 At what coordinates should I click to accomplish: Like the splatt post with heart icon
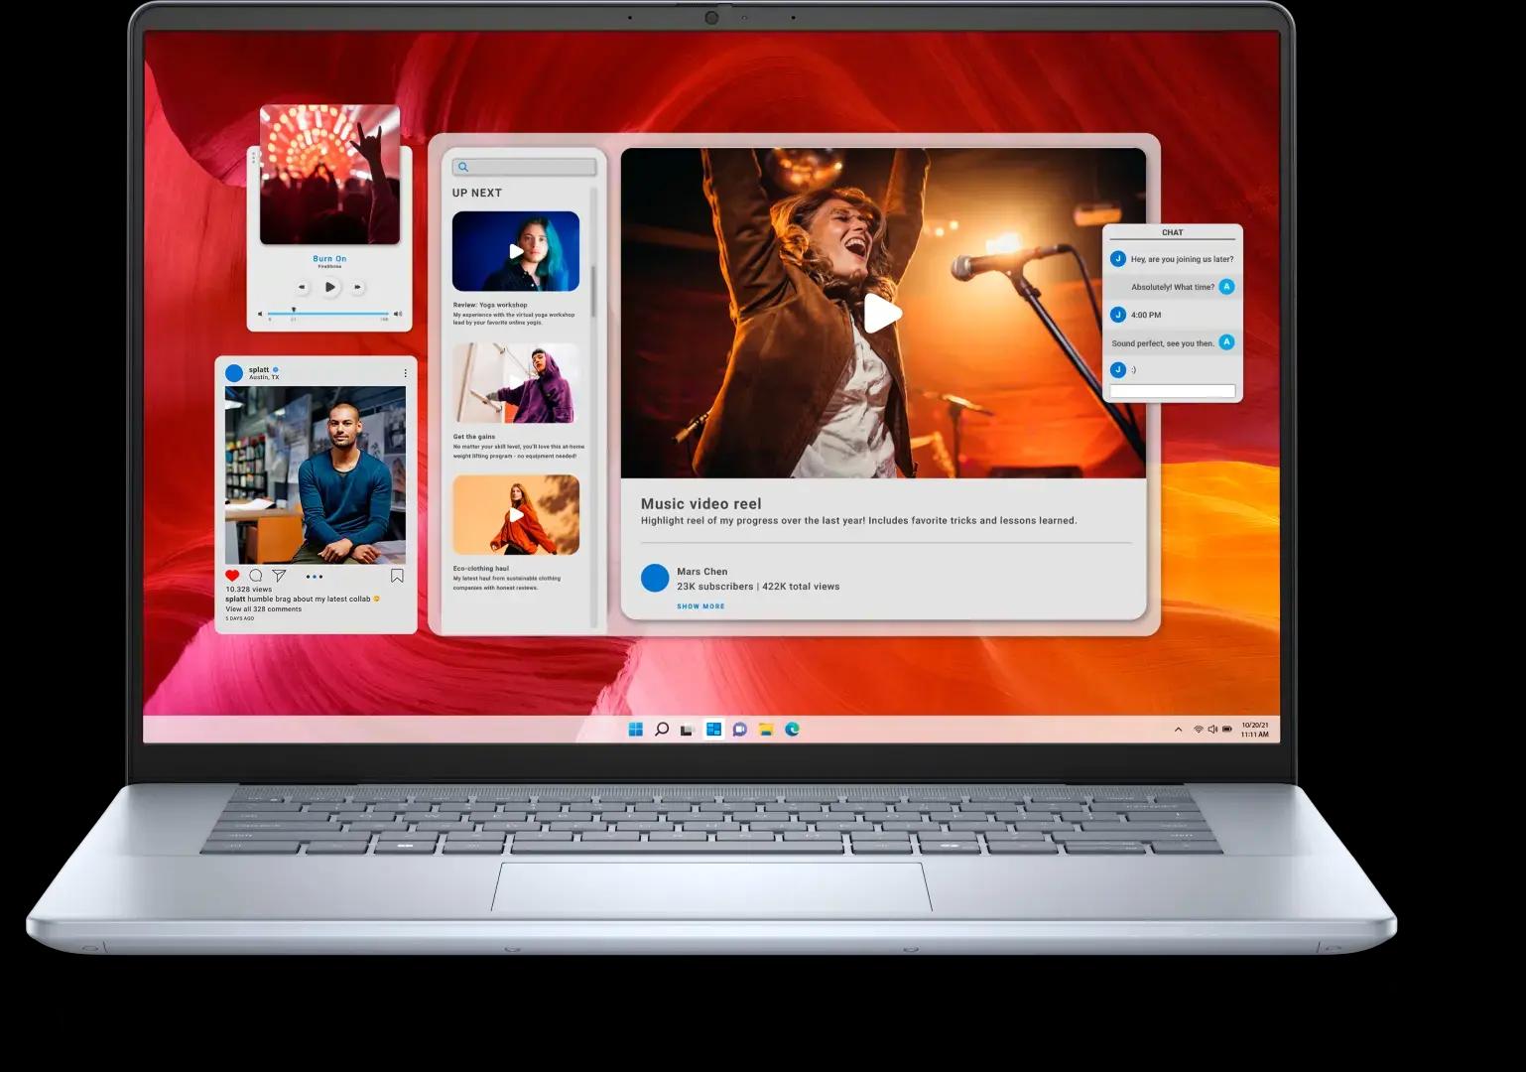point(232,576)
